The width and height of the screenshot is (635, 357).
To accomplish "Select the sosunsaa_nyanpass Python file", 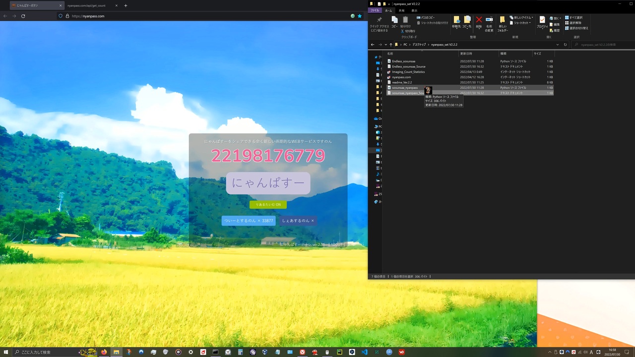I will coord(470,88).
